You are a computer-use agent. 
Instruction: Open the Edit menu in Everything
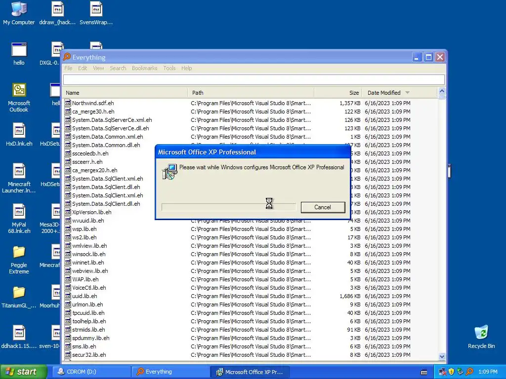click(x=83, y=68)
